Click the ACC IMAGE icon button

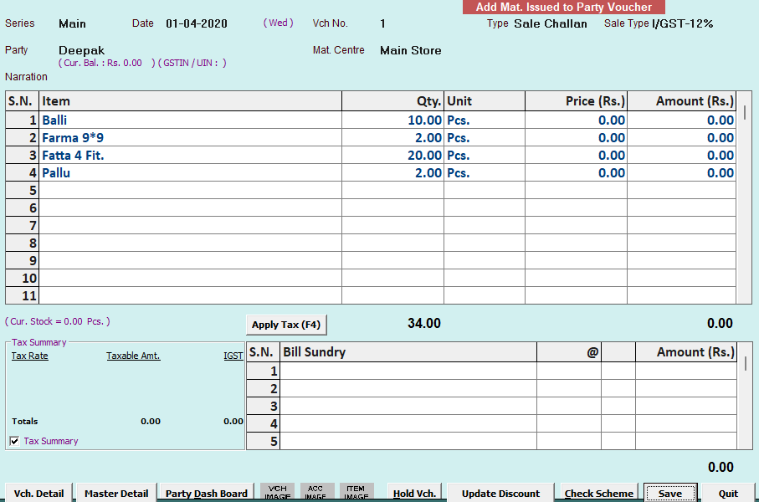click(315, 492)
